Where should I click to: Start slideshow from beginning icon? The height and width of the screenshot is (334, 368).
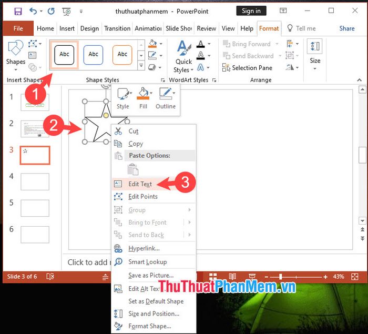point(66,11)
